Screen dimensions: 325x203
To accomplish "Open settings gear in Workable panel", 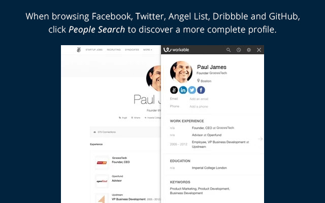I will point(249,50).
